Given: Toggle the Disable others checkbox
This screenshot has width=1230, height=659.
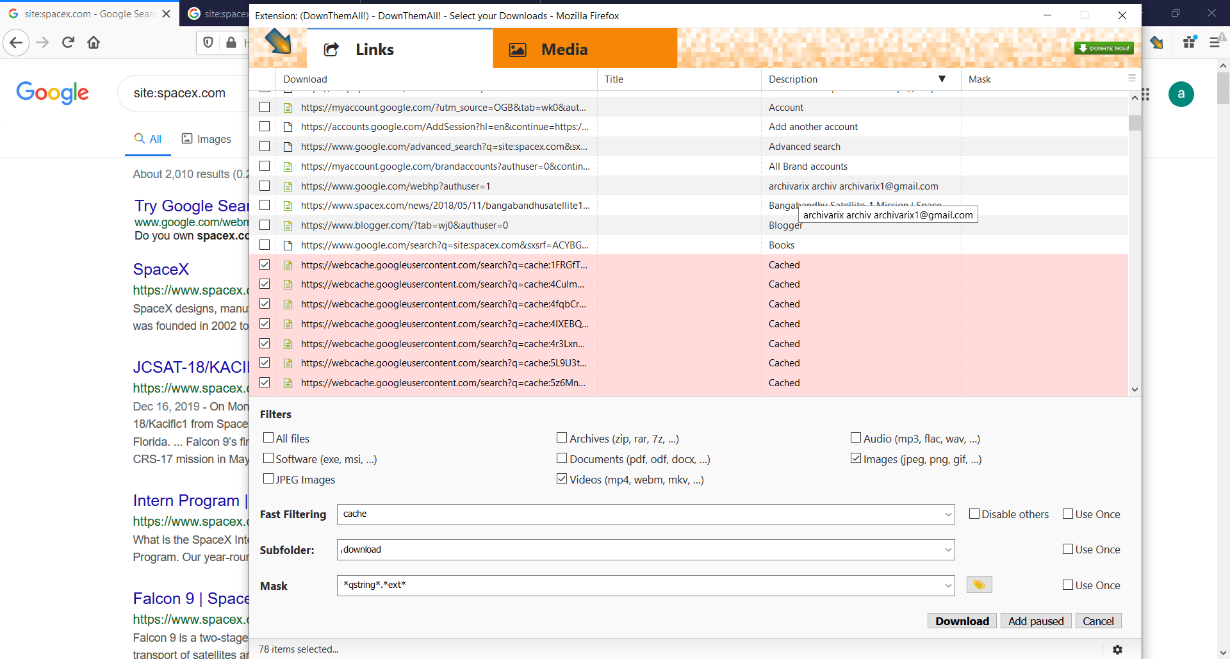Looking at the screenshot, I should click(x=974, y=514).
